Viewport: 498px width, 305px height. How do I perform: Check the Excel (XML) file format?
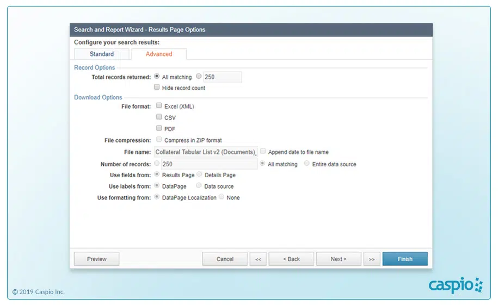(x=159, y=106)
